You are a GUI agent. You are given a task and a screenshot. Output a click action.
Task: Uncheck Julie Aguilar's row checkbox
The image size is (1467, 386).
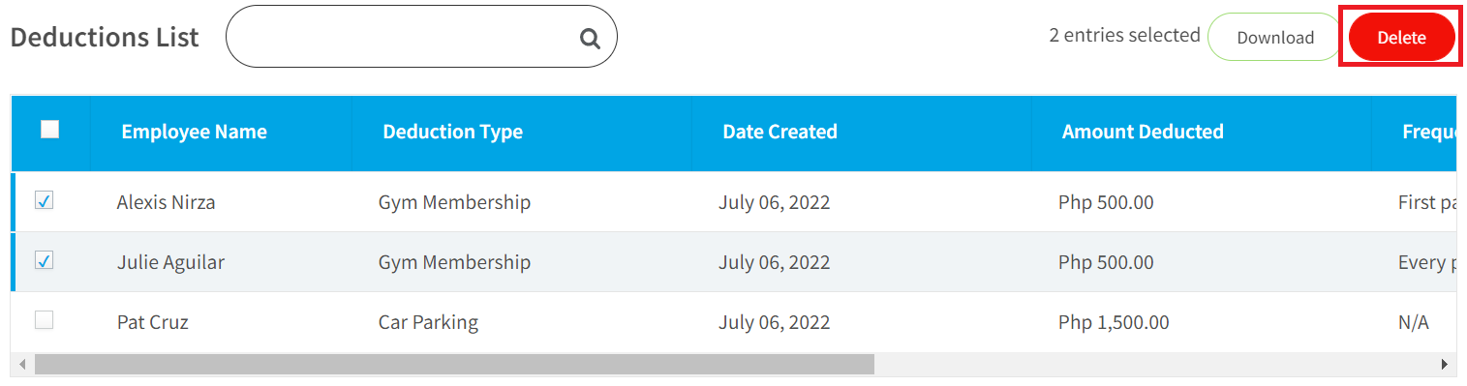(x=45, y=260)
